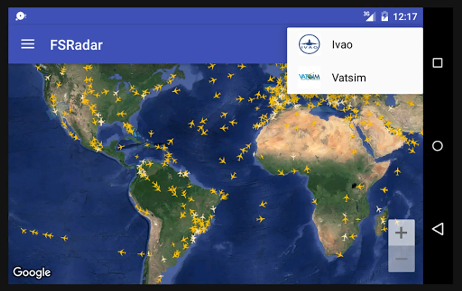Tap the Android recent apps square button

pos(437,63)
